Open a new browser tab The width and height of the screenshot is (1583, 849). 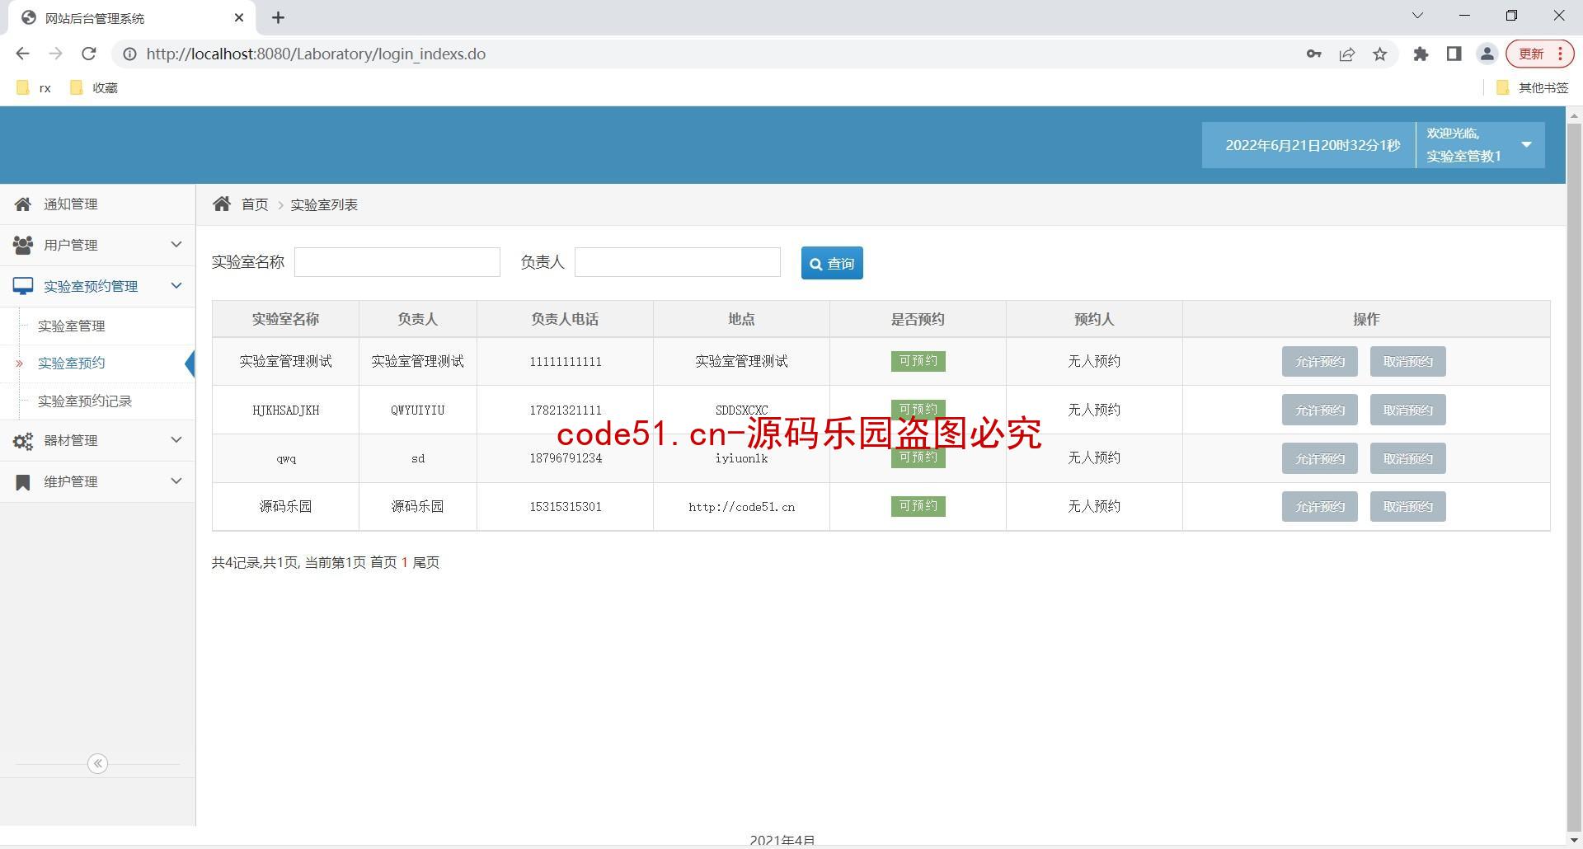point(279,17)
